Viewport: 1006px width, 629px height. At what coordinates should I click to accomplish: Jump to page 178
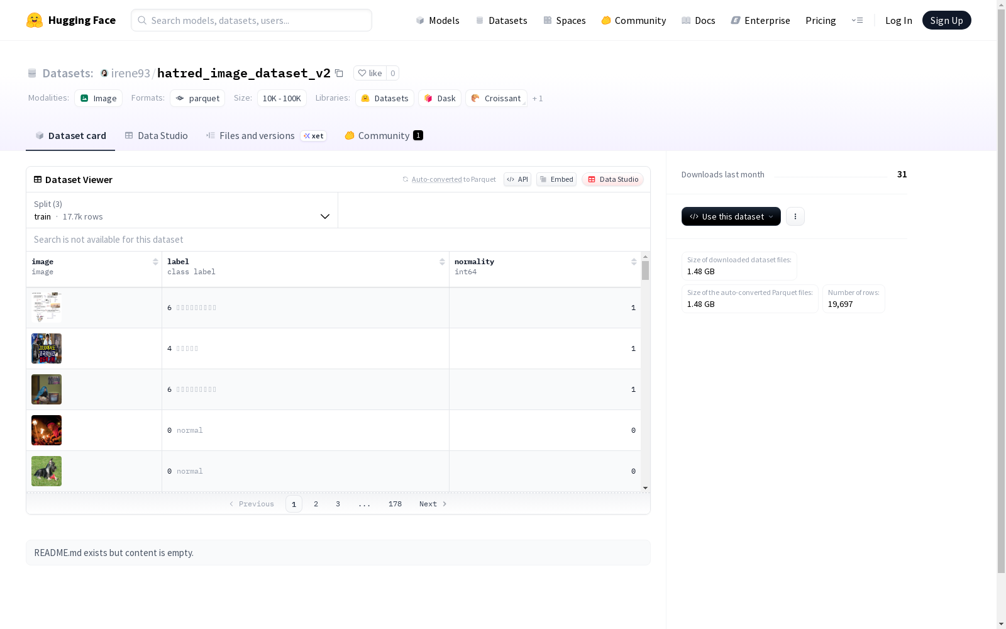pos(395,504)
